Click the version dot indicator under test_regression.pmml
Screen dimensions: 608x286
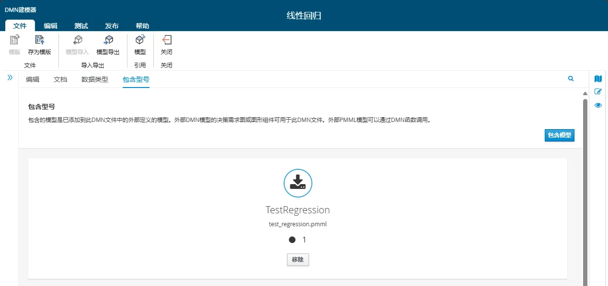292,240
